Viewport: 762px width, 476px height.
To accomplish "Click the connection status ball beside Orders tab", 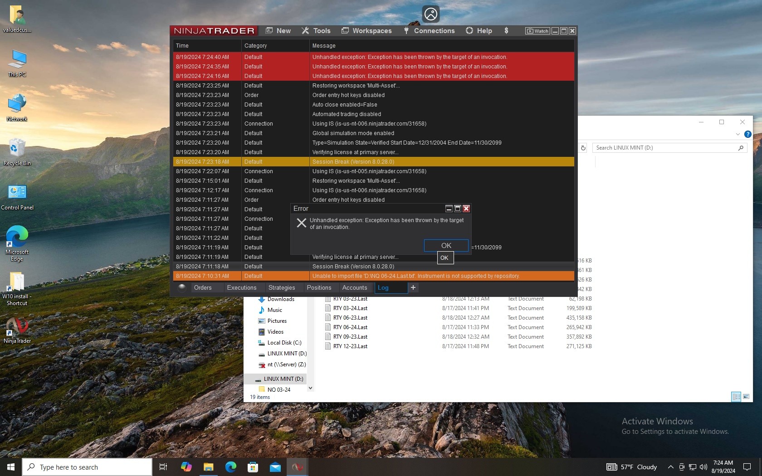I will [182, 287].
